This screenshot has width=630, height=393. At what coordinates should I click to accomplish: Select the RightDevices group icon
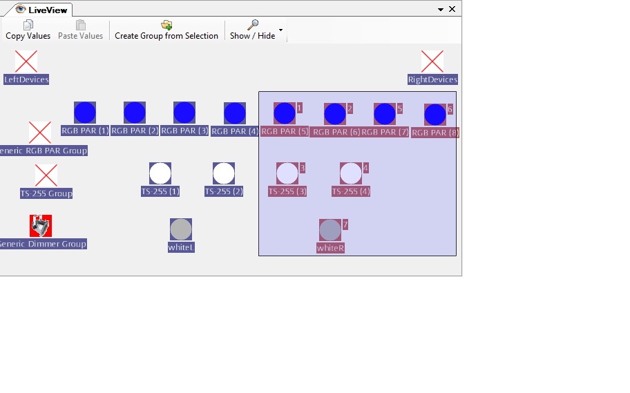pos(432,61)
